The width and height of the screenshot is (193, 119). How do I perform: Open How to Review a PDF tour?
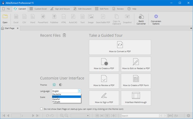coord(104,81)
